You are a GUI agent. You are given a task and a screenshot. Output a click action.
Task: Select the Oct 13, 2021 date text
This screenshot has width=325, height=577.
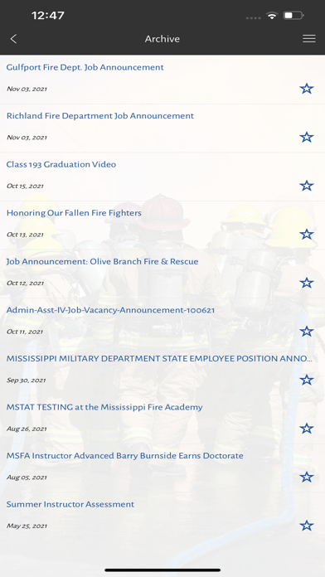(x=25, y=235)
